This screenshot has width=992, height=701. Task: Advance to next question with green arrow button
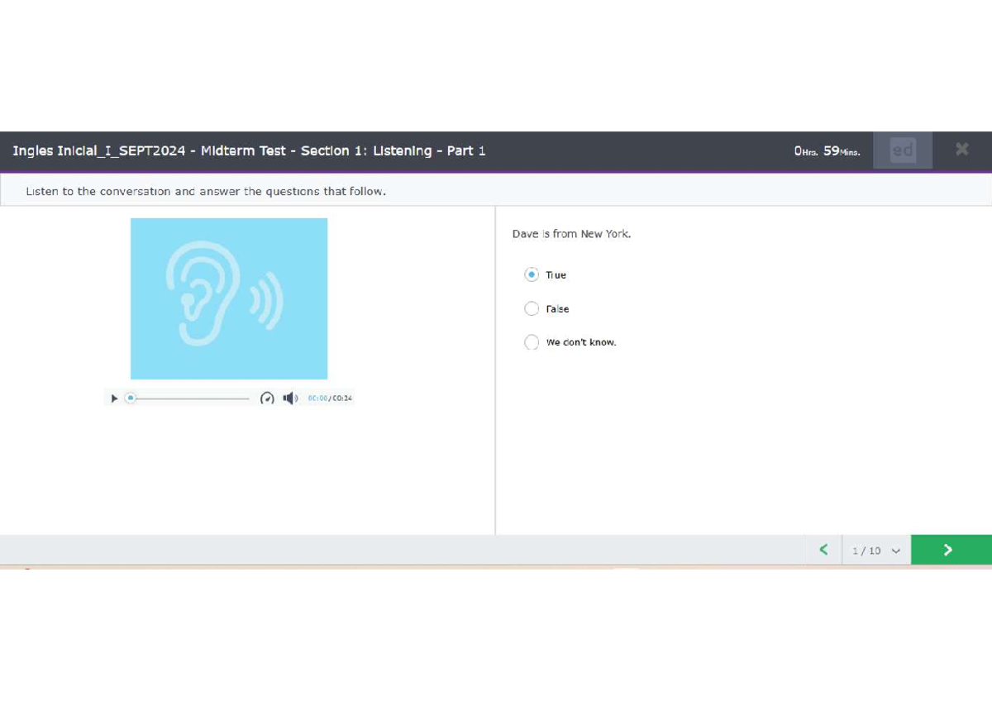coord(950,550)
